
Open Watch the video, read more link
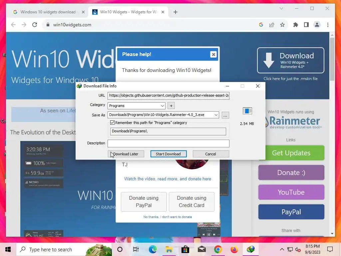[168, 179]
